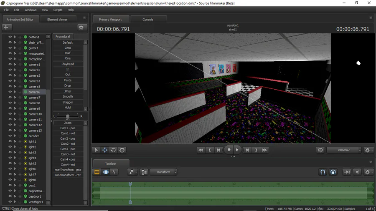
Task: Hide button1 with its eye icon
Action: tap(10, 37)
